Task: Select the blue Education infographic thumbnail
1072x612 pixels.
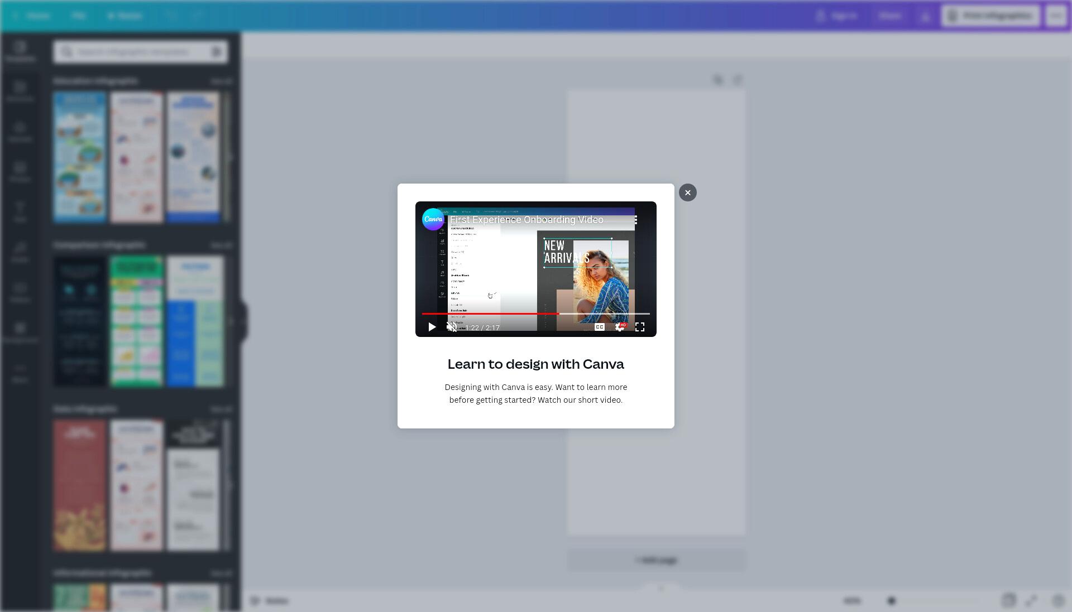Action: [80, 157]
